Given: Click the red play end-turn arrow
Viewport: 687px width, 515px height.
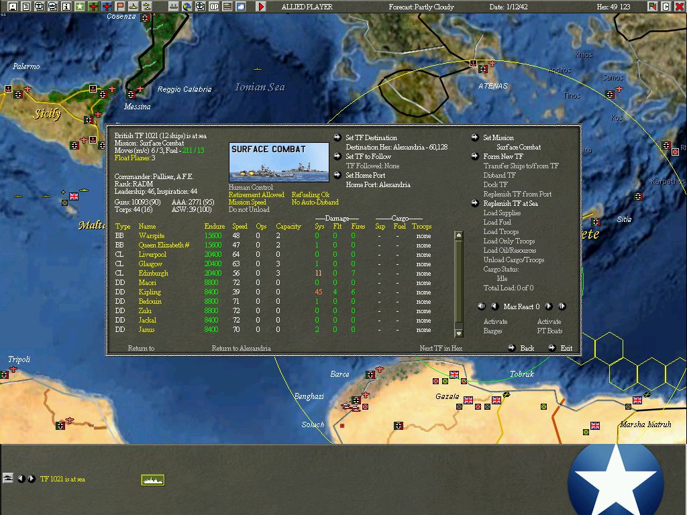Looking at the screenshot, I should tap(261, 6).
